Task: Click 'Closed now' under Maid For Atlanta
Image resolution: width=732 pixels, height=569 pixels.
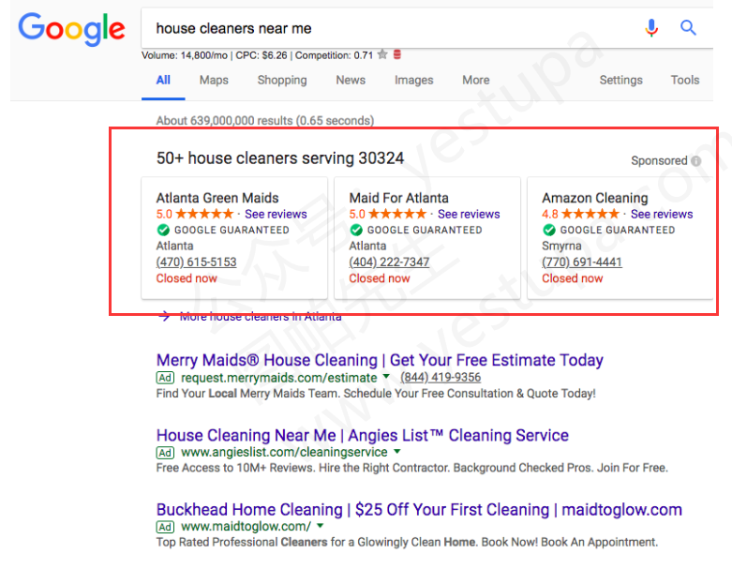Action: pyautogui.click(x=379, y=278)
